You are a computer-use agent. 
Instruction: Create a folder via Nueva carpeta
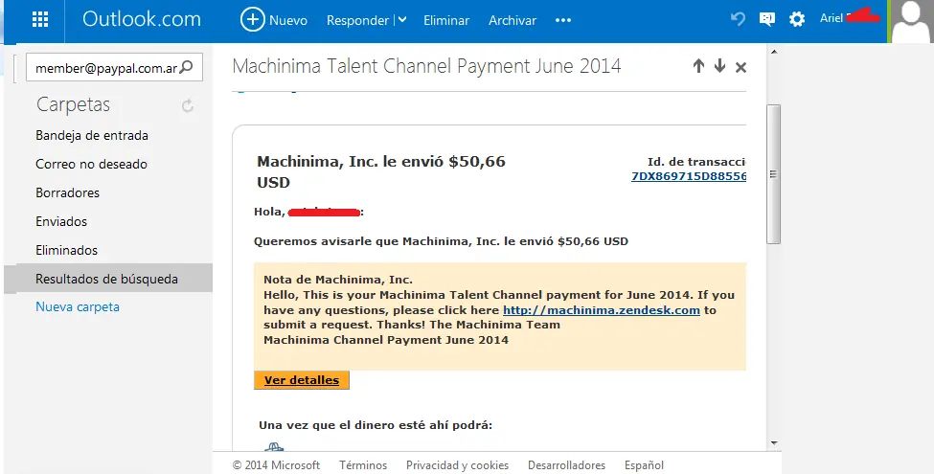pyautogui.click(x=78, y=306)
